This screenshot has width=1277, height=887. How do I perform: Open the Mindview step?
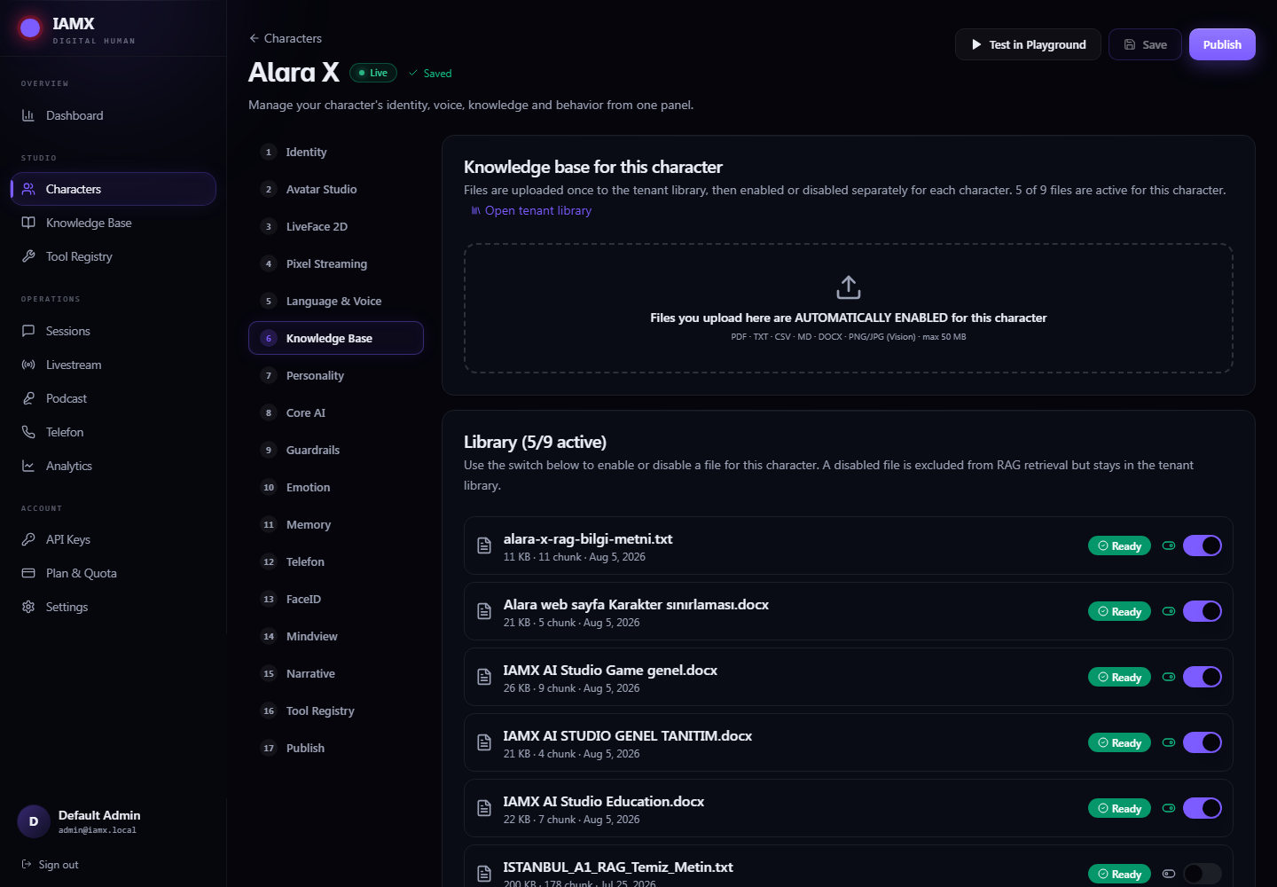click(336, 636)
